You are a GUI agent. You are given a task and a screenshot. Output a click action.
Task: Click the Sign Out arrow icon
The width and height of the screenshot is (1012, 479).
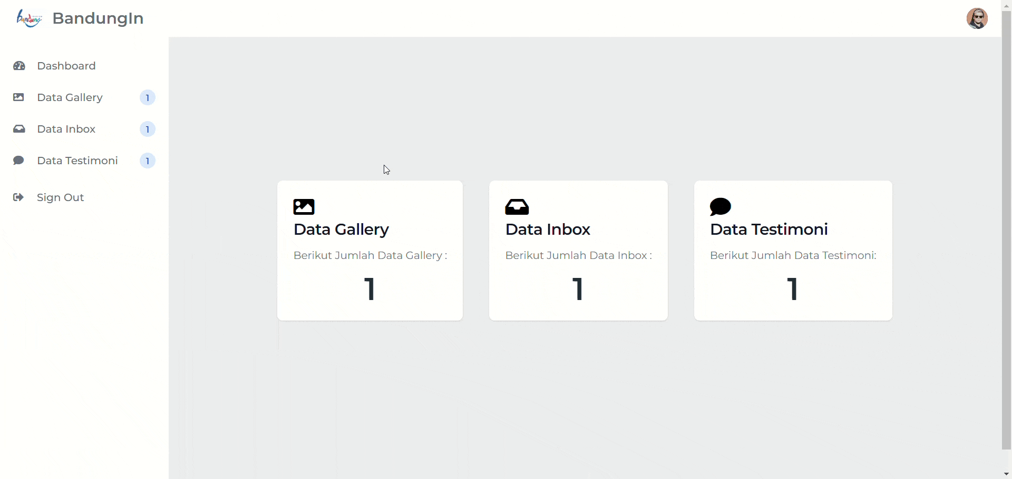[x=18, y=197]
